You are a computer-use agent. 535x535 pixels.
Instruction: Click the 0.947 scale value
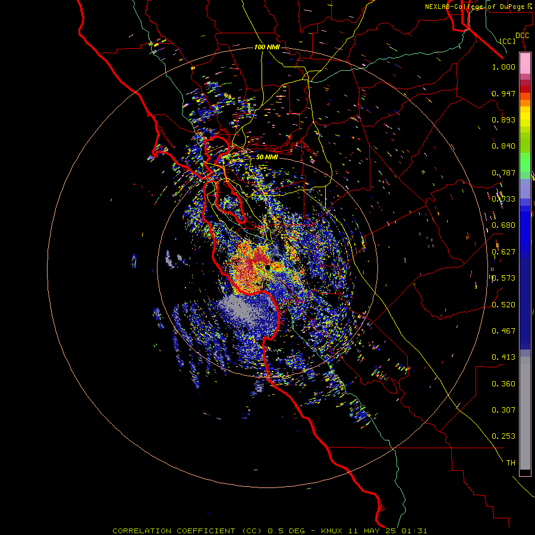[x=503, y=93]
